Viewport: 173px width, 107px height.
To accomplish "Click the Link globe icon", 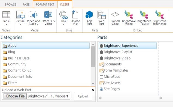I will click(x=63, y=15).
